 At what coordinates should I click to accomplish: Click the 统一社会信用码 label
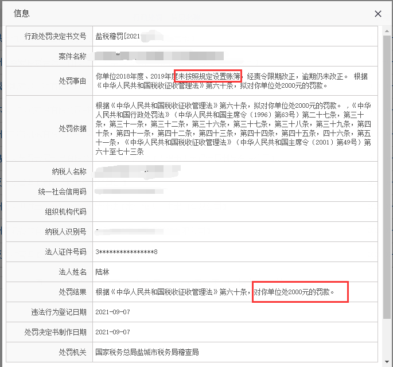click(x=62, y=192)
